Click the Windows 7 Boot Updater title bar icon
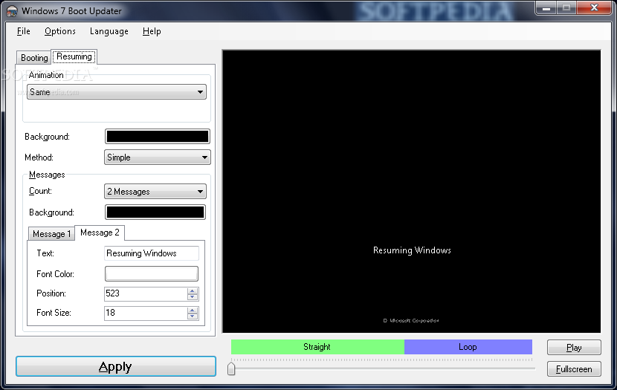 [x=12, y=11]
